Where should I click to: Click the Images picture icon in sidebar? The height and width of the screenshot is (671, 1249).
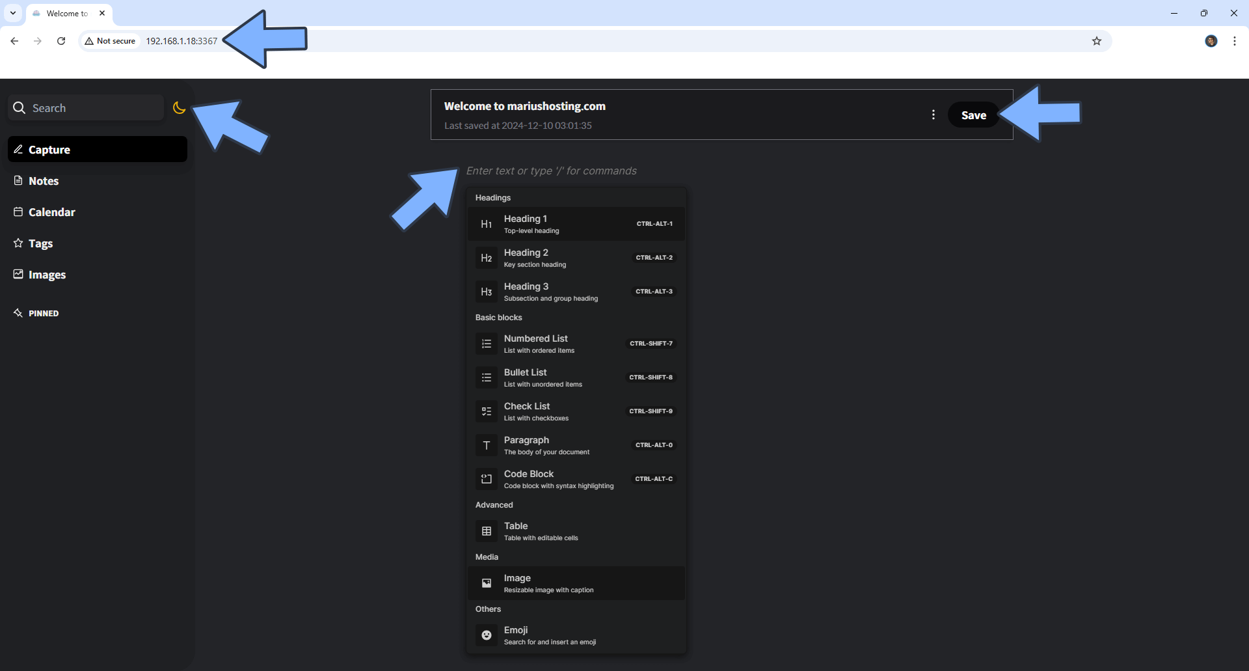click(18, 274)
